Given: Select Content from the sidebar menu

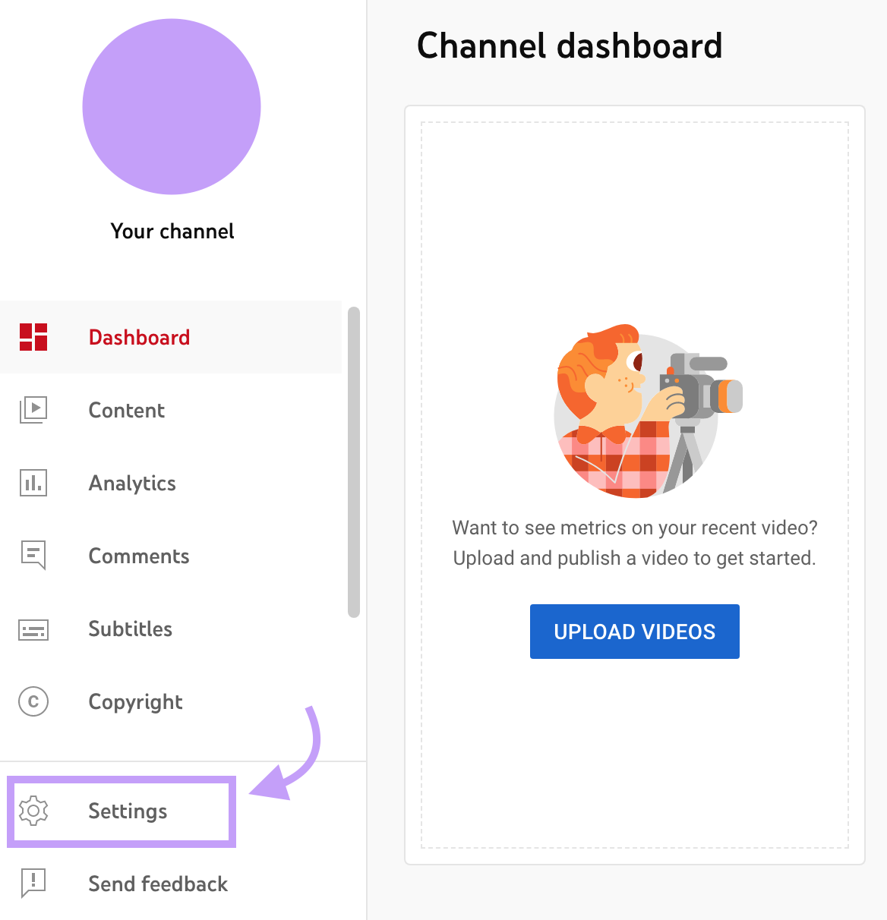Looking at the screenshot, I should 126,410.
